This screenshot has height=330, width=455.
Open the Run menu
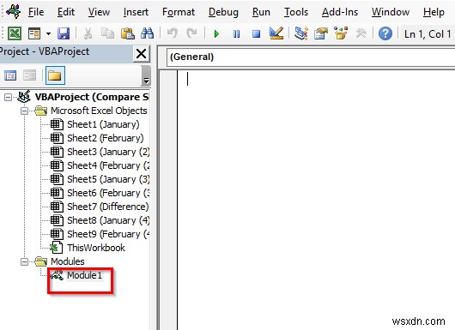point(261,12)
